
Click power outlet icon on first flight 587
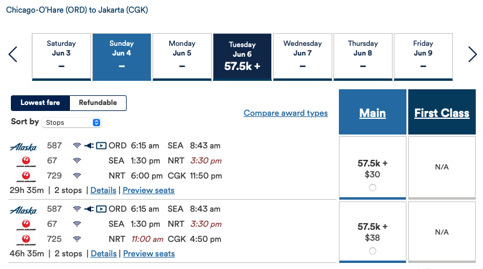tap(89, 145)
